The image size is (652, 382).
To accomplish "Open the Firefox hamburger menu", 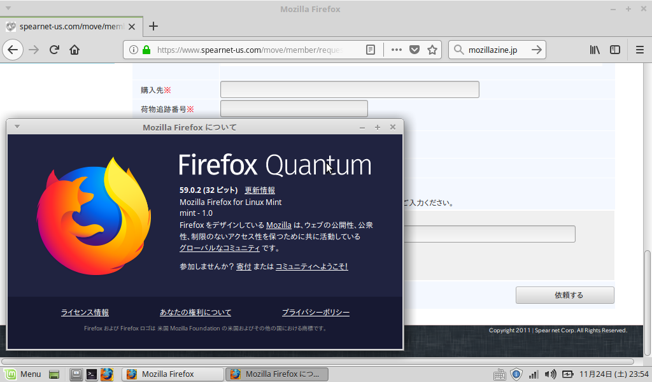I will coord(640,50).
